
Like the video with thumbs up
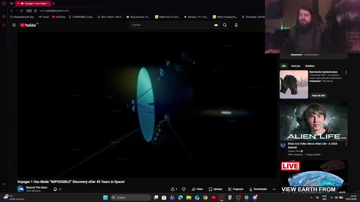pyautogui.click(x=174, y=189)
